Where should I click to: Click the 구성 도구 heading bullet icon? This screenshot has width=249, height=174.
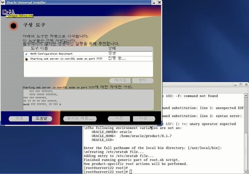pyautogui.click(x=13, y=26)
